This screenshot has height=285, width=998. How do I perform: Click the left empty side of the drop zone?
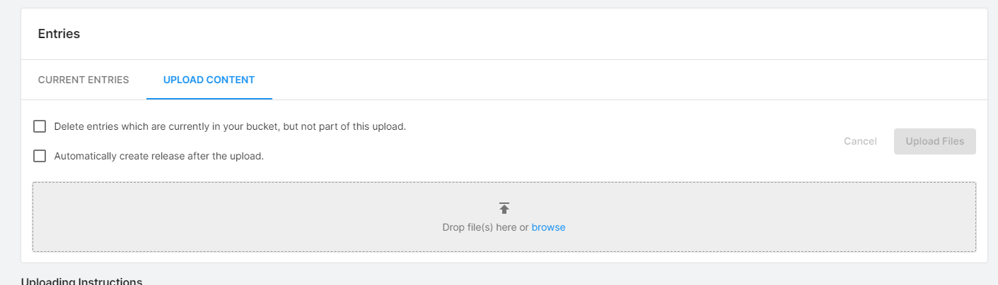pos(177,217)
